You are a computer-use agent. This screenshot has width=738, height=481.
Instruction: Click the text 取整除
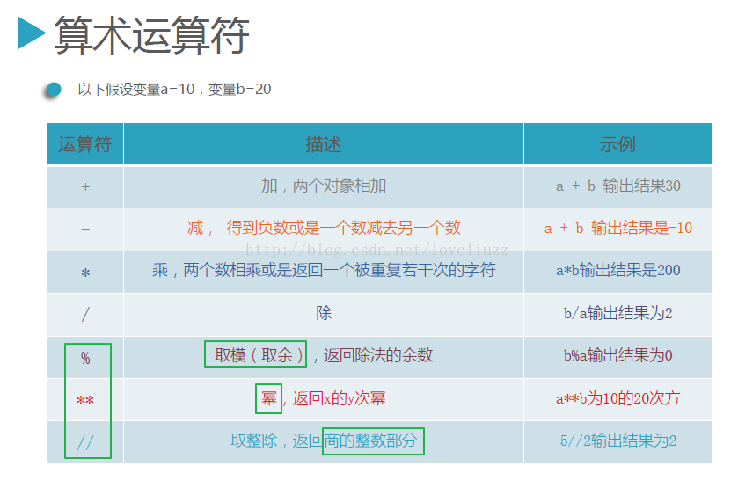253,441
